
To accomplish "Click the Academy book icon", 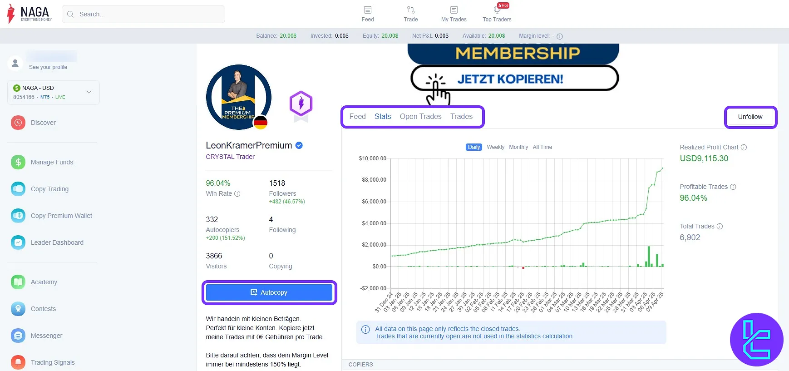I will tap(18, 282).
